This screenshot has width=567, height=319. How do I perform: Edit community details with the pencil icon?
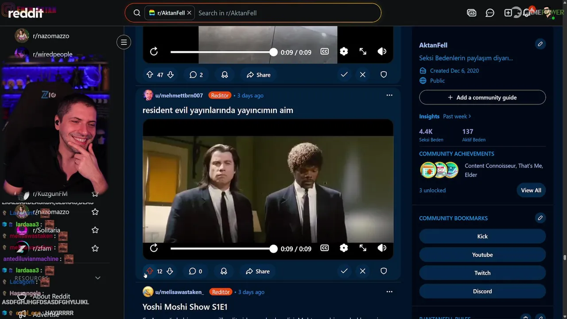(540, 44)
